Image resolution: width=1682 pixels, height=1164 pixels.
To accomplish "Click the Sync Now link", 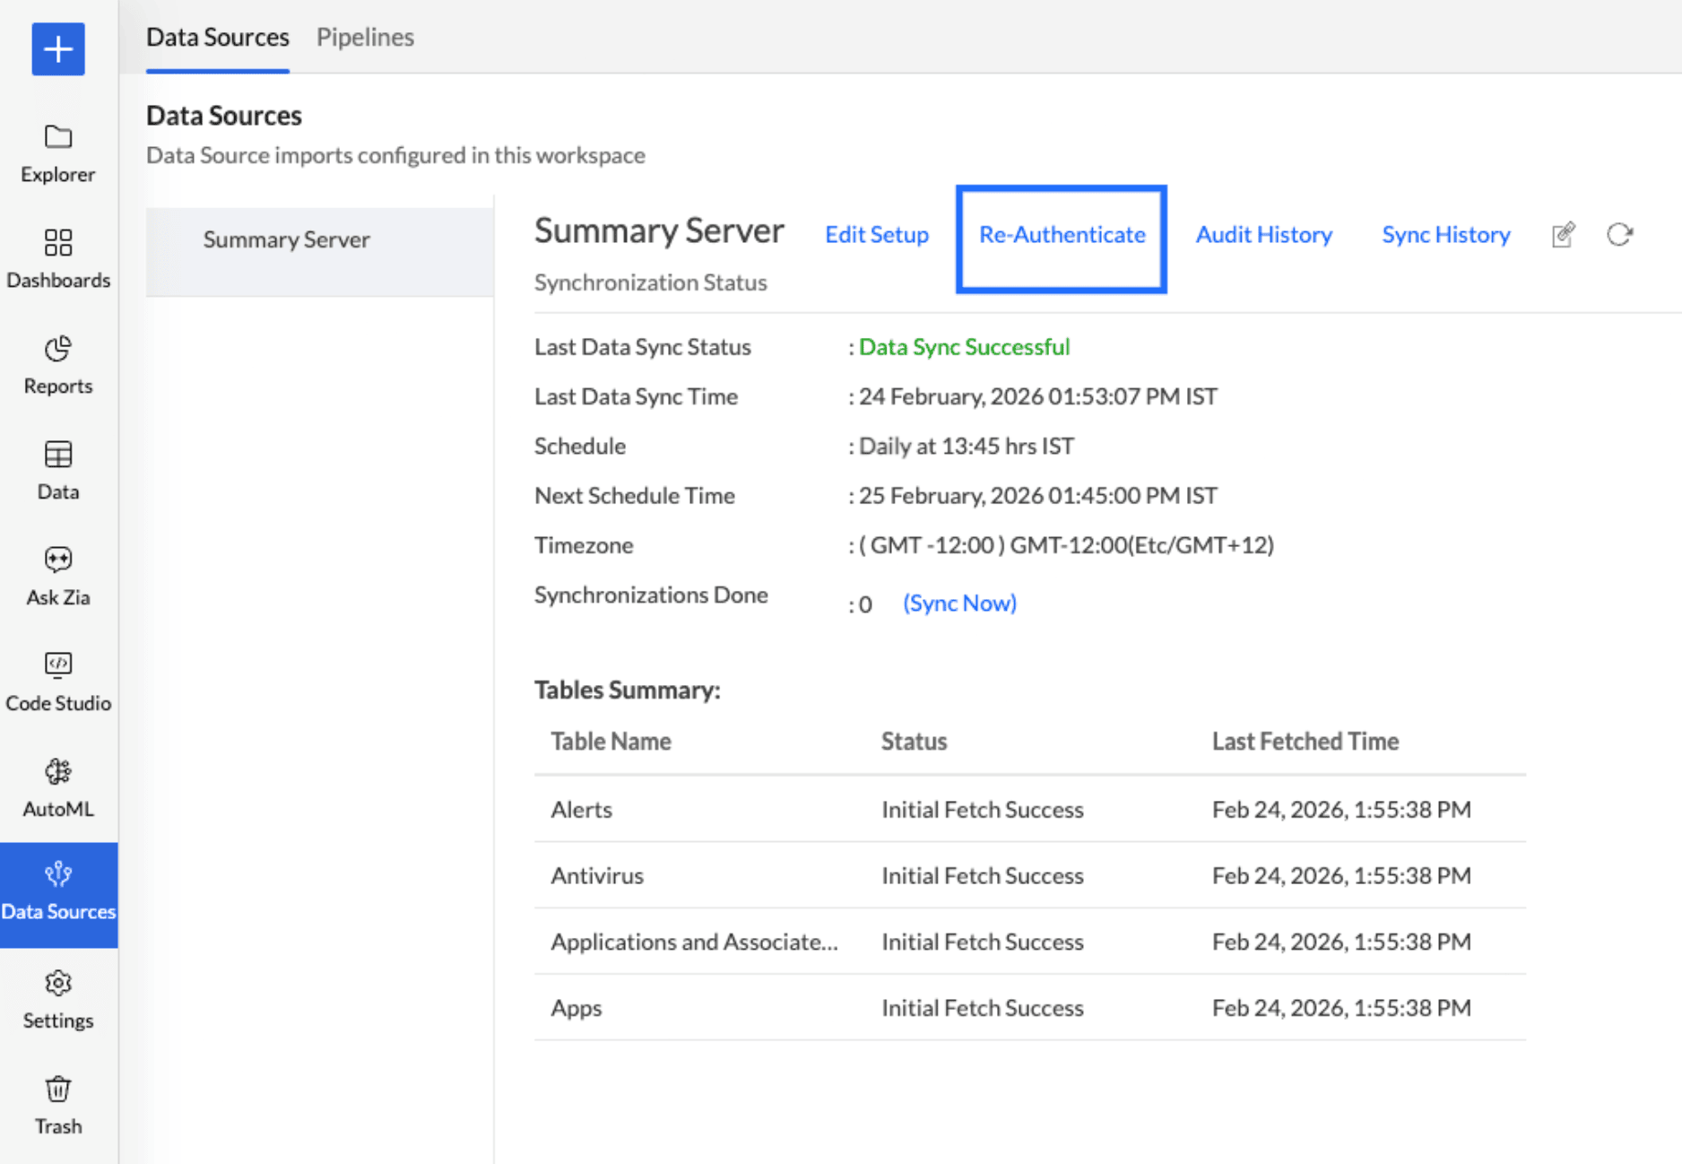I will pyautogui.click(x=959, y=603).
